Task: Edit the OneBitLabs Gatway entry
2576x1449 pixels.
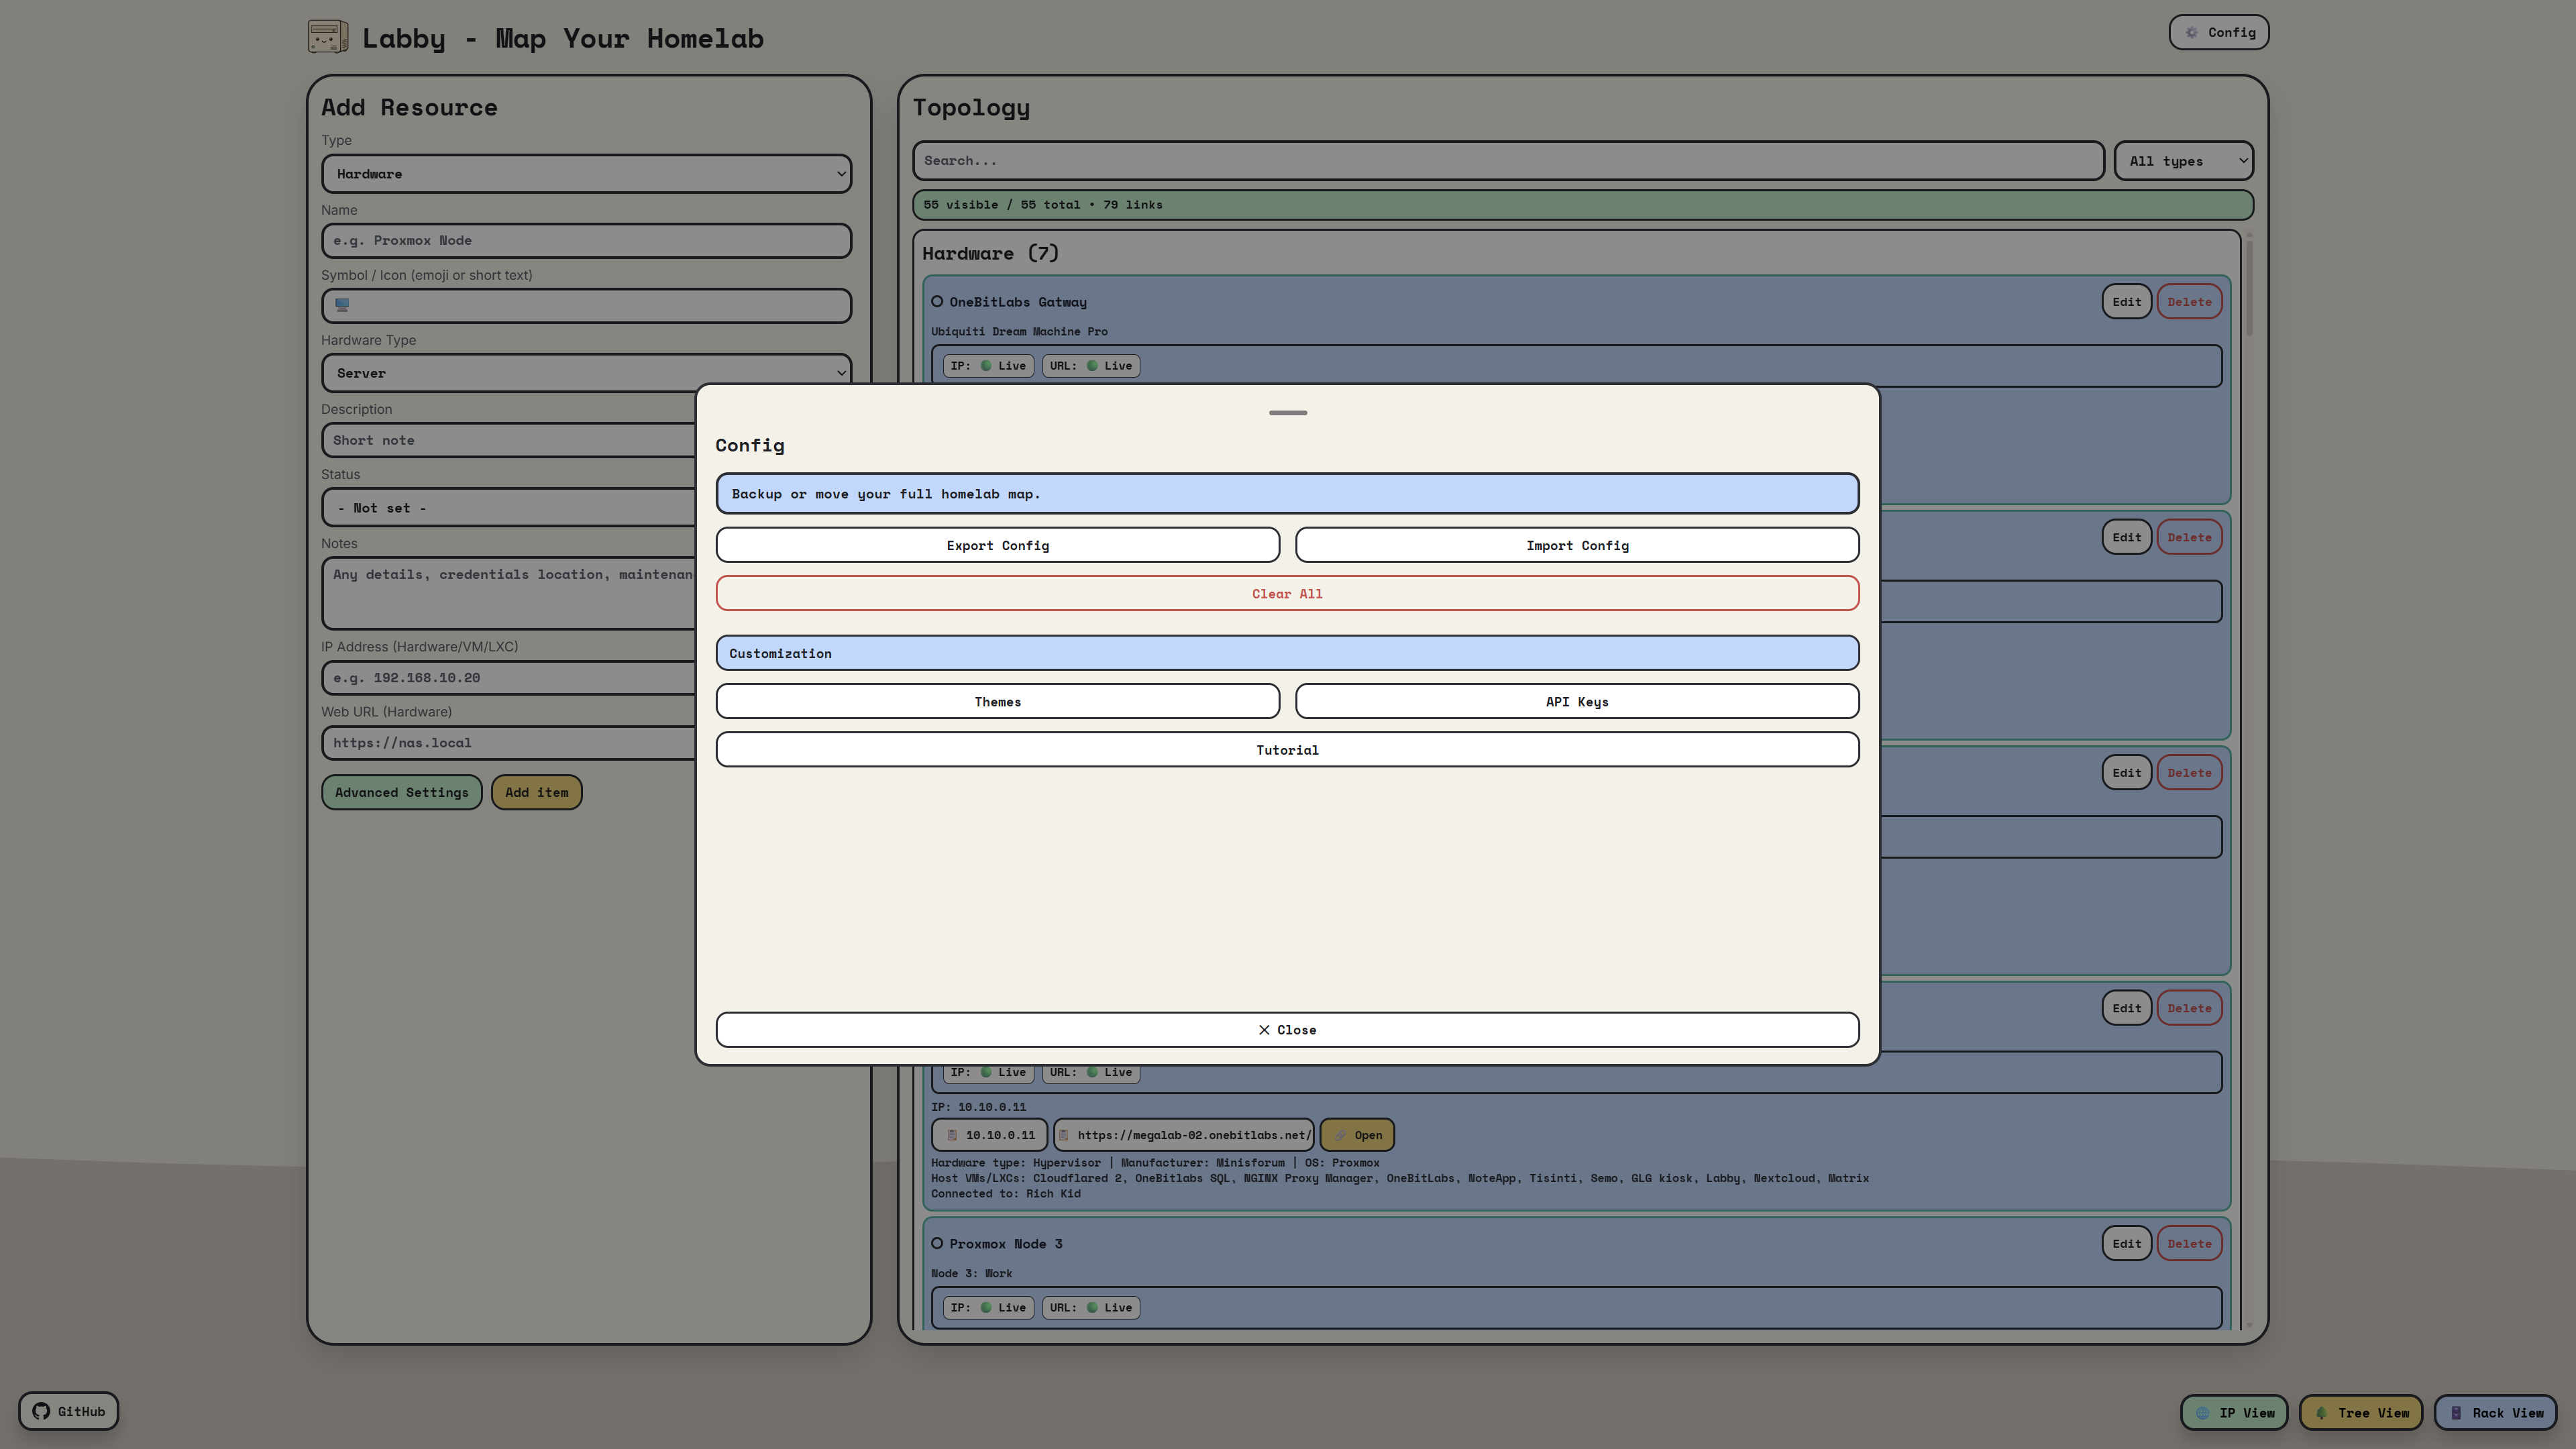Action: pyautogui.click(x=2126, y=302)
